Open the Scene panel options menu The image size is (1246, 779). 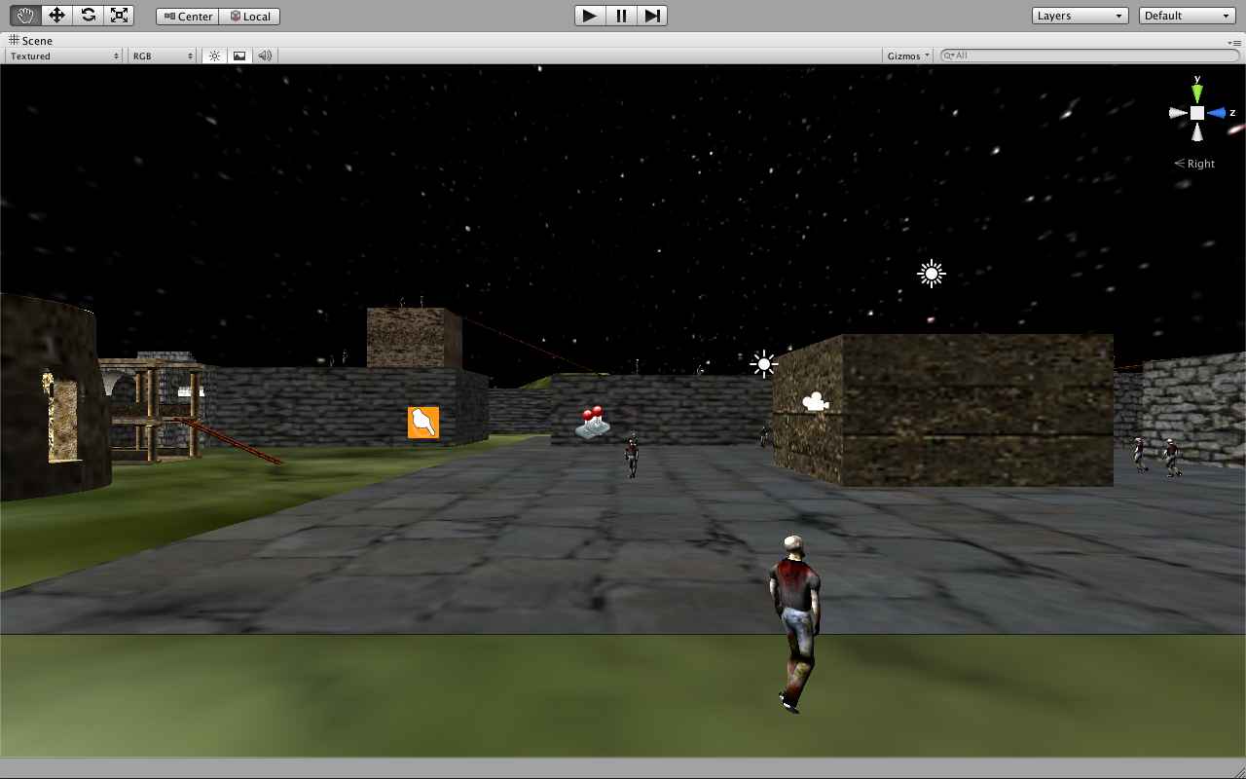coord(1234,43)
